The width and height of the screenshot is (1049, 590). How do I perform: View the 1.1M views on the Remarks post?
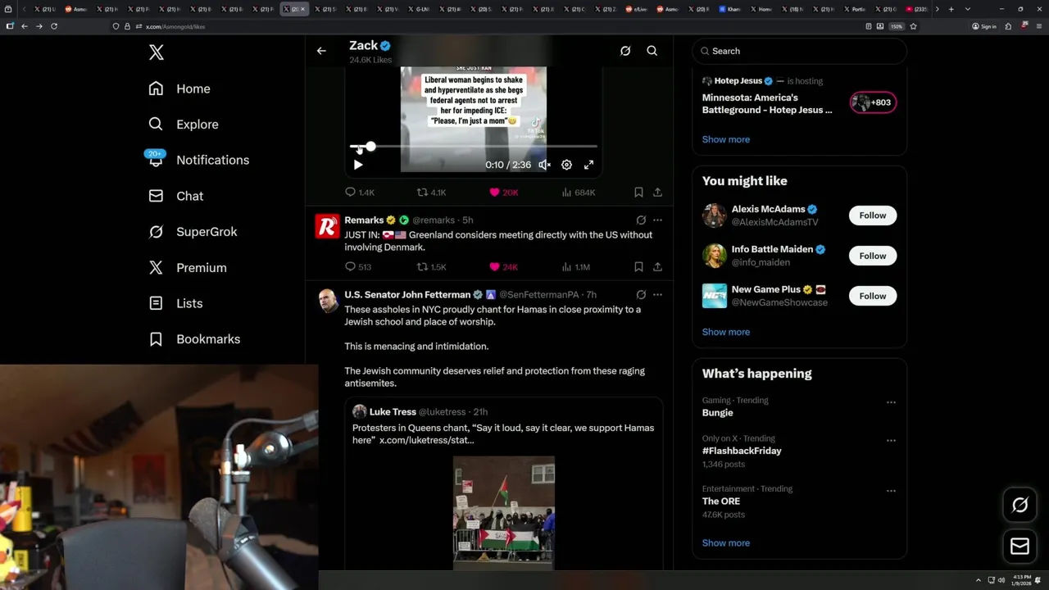tap(576, 267)
